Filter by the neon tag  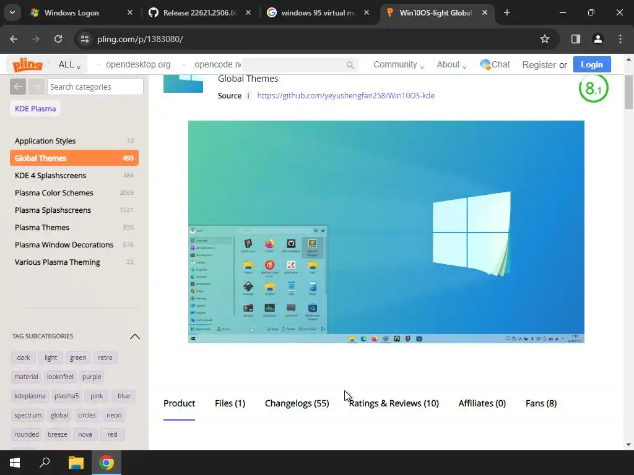(114, 415)
